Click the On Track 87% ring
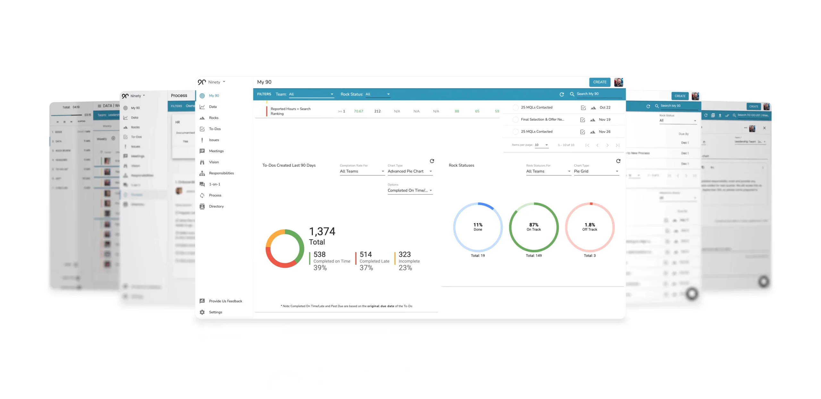Screen dimensions: 821x399 pyautogui.click(x=534, y=227)
